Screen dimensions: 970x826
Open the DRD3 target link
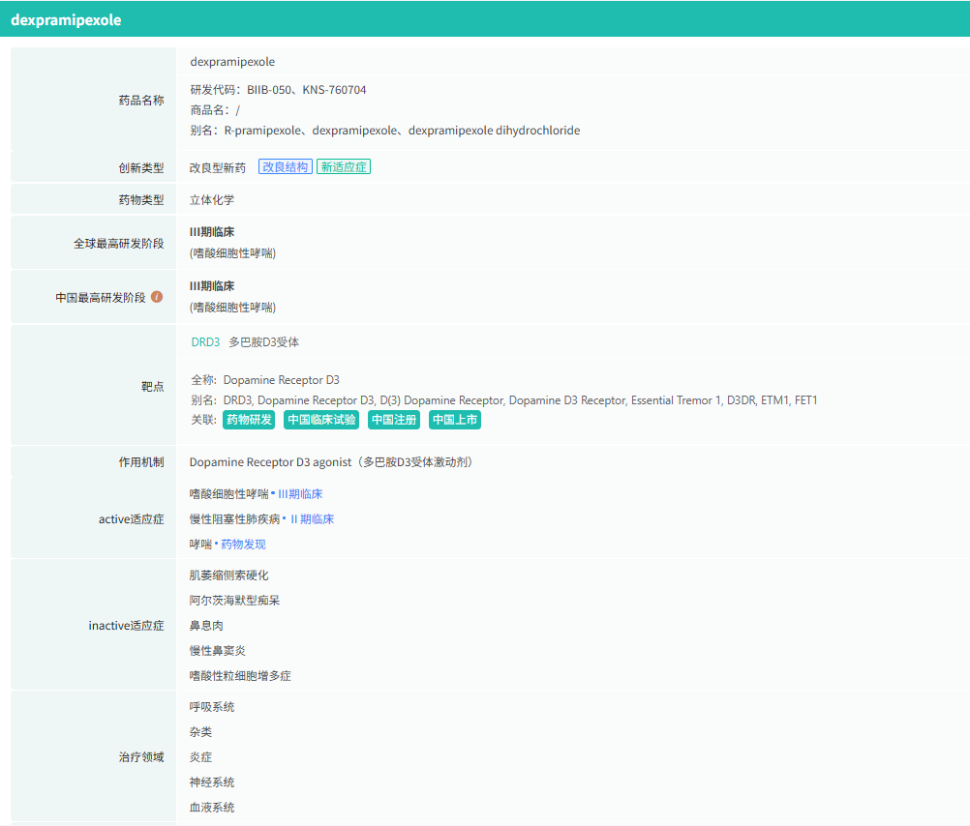coord(205,342)
